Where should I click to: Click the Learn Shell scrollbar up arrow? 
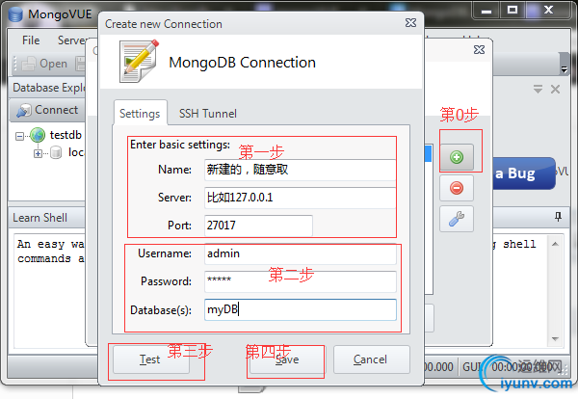click(x=556, y=244)
